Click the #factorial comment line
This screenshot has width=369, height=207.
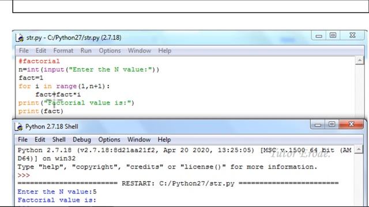(39, 62)
